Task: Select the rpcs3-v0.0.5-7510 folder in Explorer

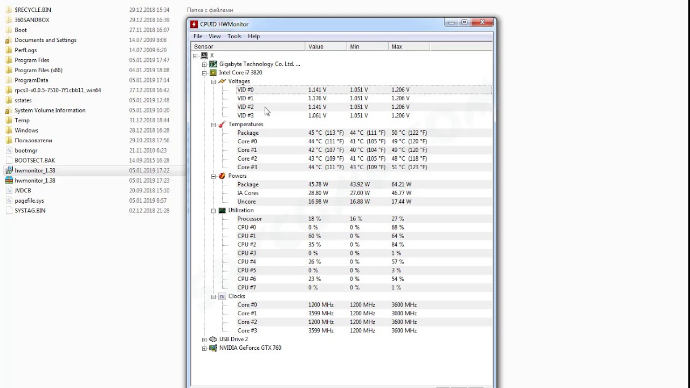Action: tap(58, 90)
